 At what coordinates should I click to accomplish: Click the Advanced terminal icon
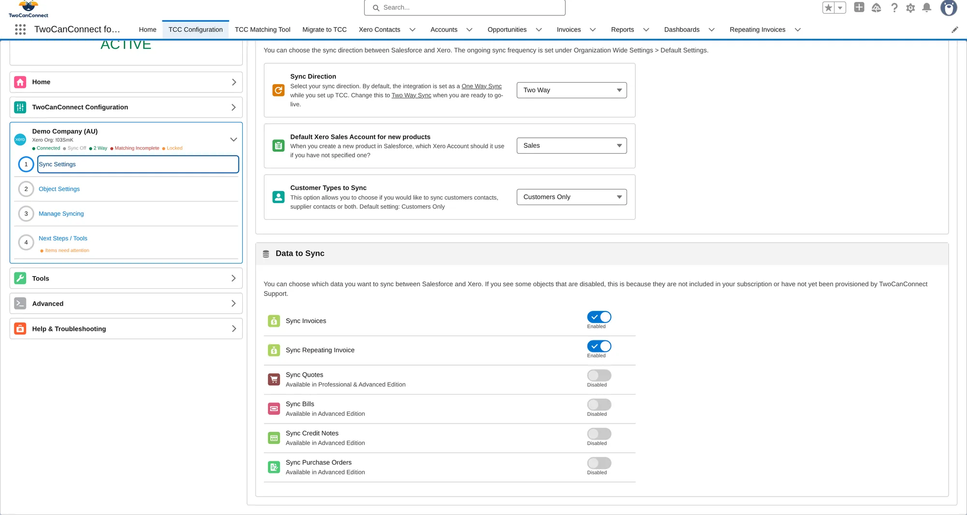[x=20, y=304]
